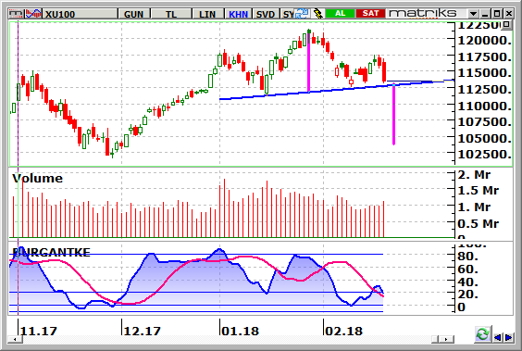Click the green AL buy button

[x=340, y=13]
